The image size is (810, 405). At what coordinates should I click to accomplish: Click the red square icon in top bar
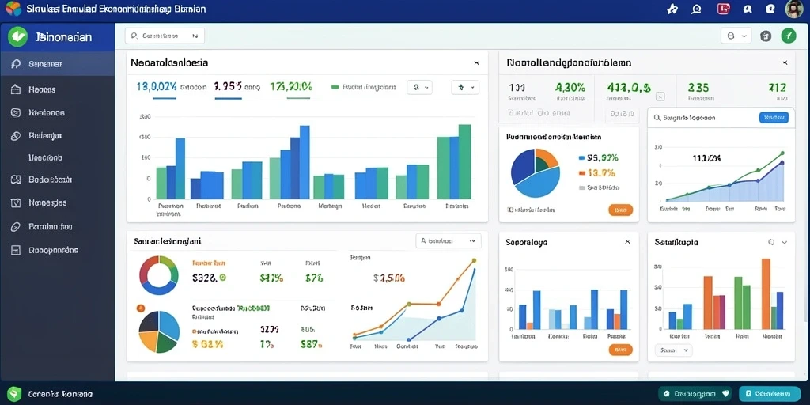click(723, 9)
